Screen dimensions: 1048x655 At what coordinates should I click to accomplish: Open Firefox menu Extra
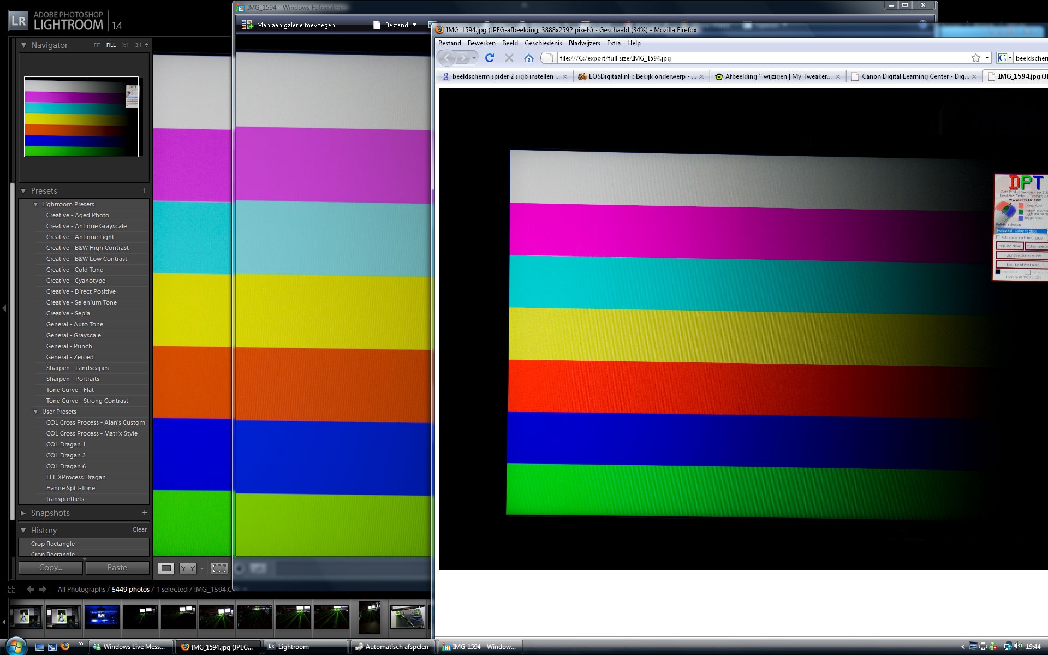614,43
